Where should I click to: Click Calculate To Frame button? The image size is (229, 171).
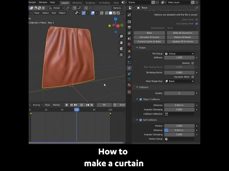coord(149,37)
